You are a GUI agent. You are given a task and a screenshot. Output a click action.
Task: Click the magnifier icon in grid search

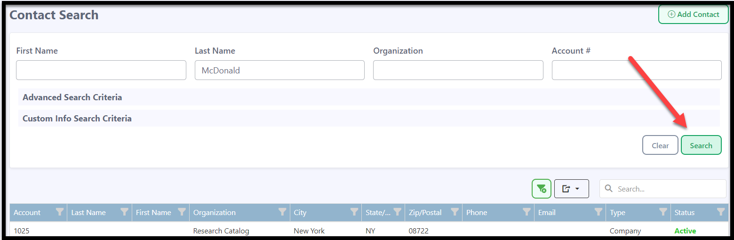click(x=608, y=189)
